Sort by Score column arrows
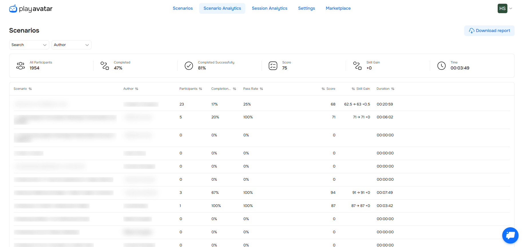Image resolution: width=524 pixels, height=247 pixels. coord(323,89)
